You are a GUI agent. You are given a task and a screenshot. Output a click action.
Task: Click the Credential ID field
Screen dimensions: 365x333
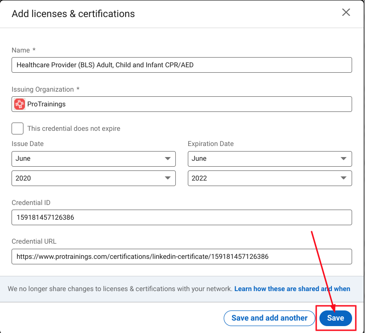click(182, 217)
